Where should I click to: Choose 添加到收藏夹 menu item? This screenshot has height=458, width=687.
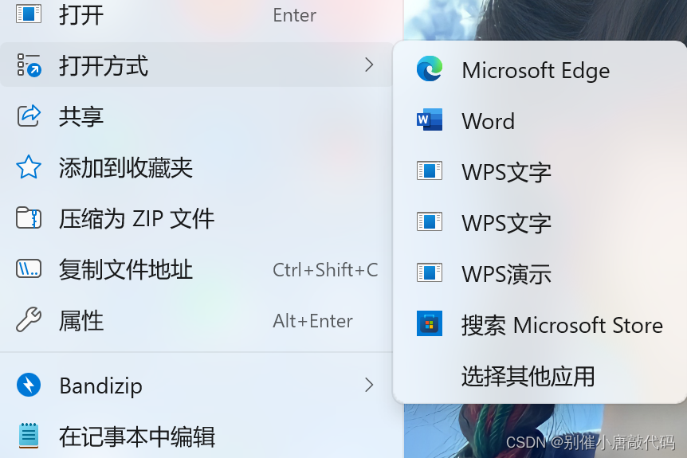[x=197, y=167]
